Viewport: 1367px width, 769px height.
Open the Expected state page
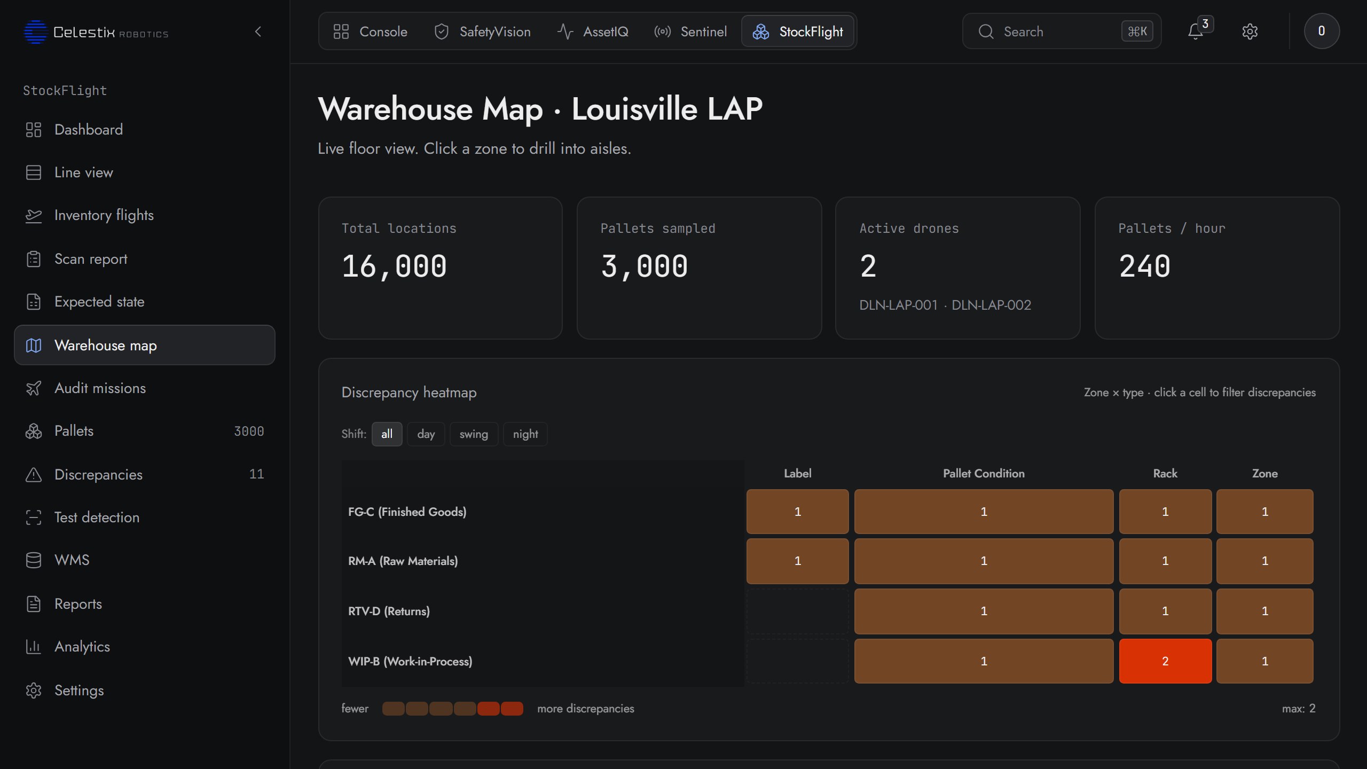click(x=144, y=302)
